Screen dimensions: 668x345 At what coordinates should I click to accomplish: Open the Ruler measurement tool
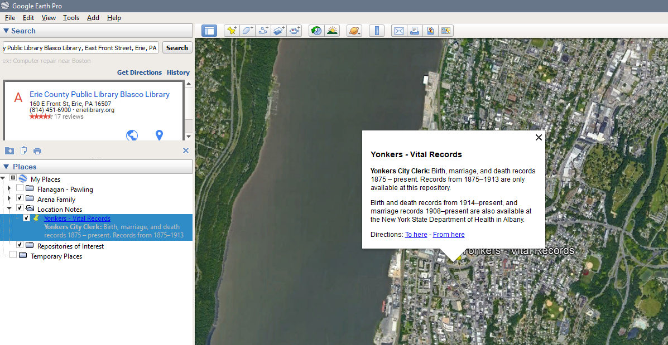(x=377, y=31)
